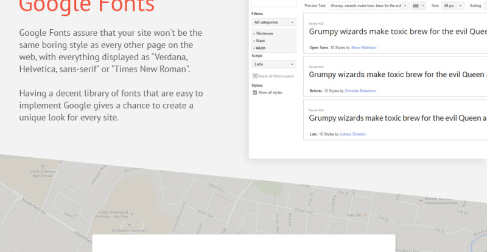Click the Styles: label

257,86
